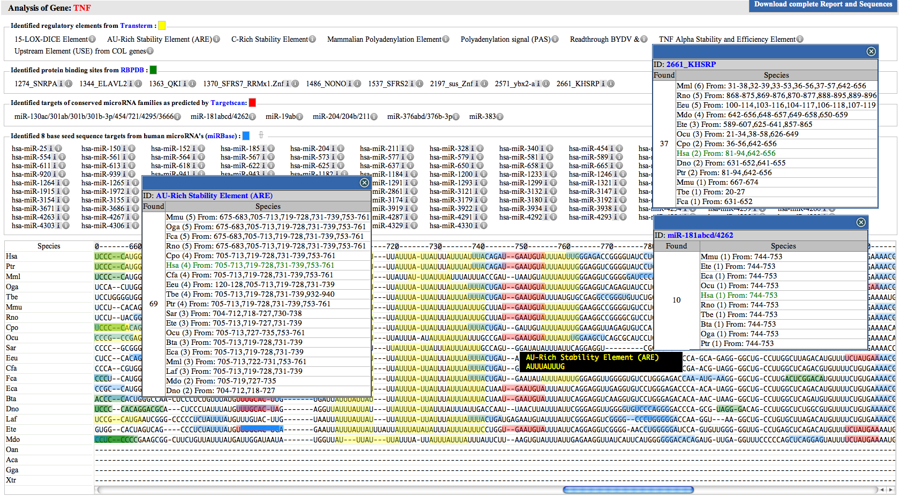
Task: Toggle the expander icon beside blue miRBase swatch
Action: click(x=261, y=135)
